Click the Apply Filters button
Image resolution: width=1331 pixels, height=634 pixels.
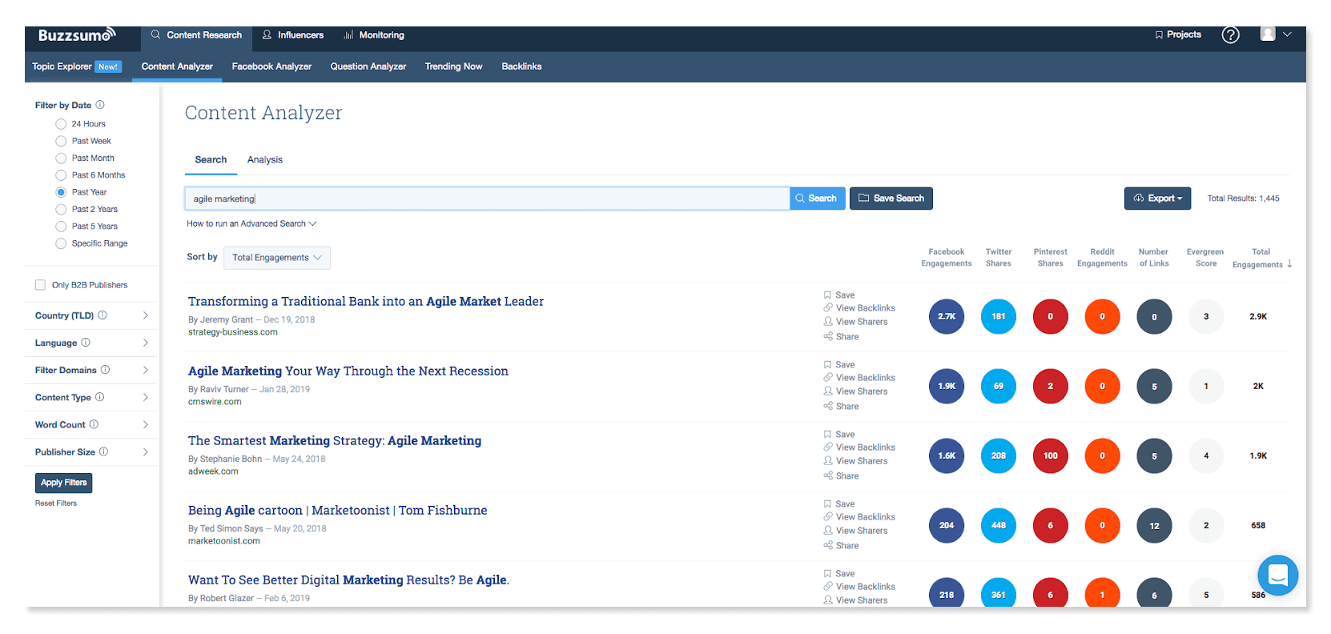(64, 483)
